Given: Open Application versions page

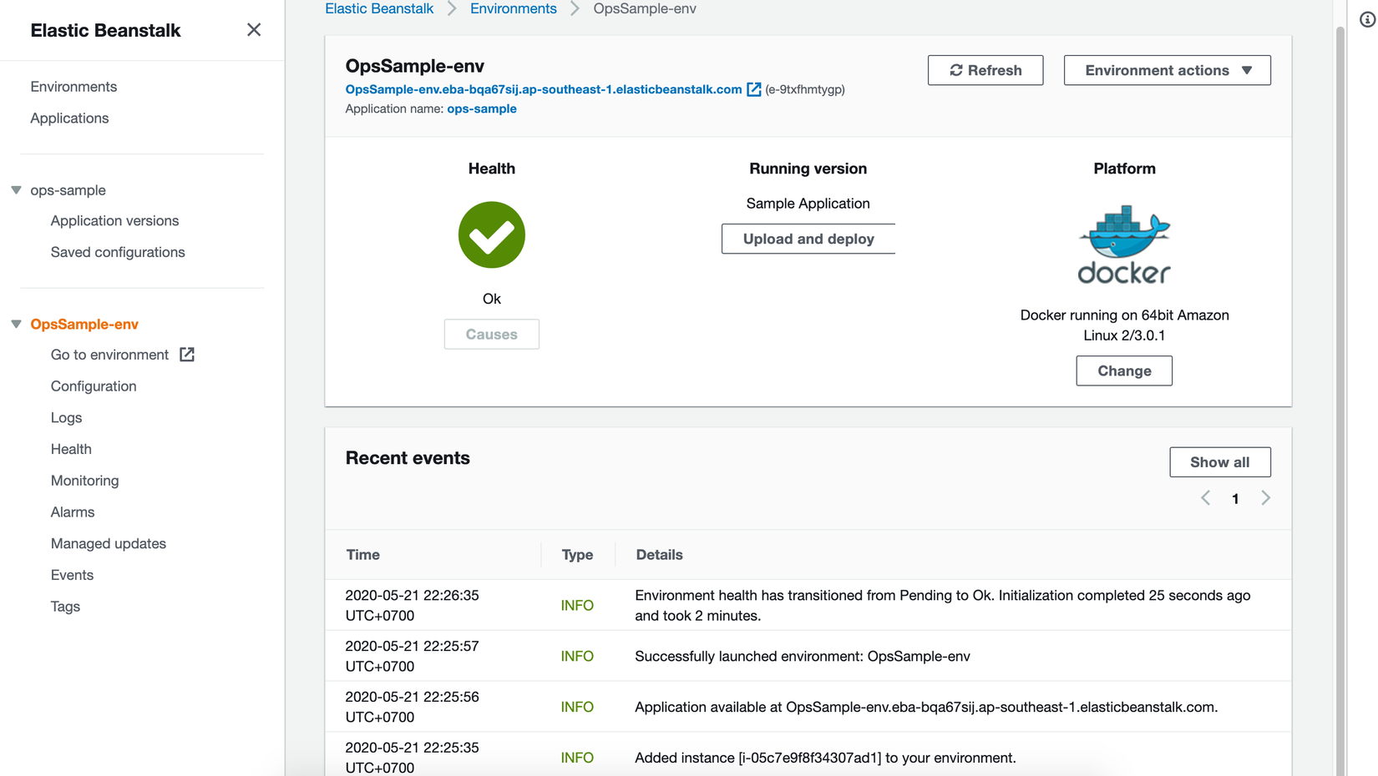Looking at the screenshot, I should coord(114,221).
